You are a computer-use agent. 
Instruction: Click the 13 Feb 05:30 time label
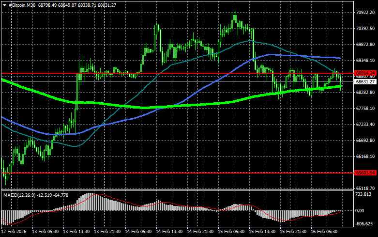[x=45, y=232]
